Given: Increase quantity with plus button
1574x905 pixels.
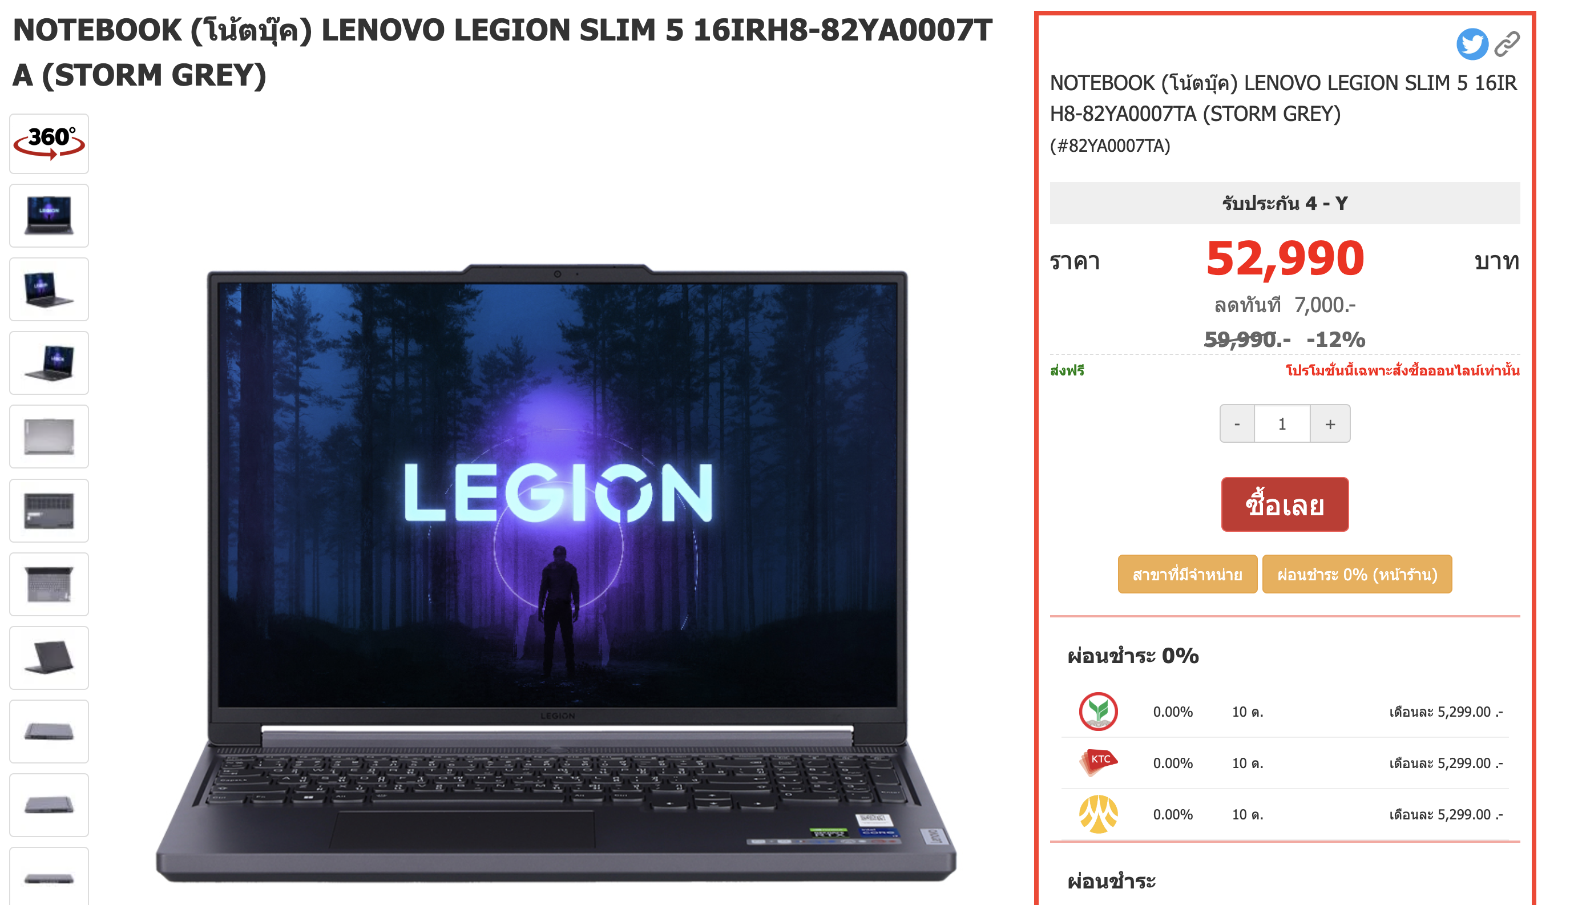Looking at the screenshot, I should click(1330, 424).
